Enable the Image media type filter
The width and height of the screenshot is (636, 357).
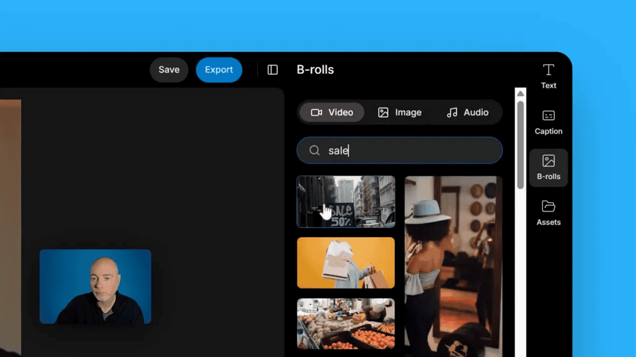point(399,112)
